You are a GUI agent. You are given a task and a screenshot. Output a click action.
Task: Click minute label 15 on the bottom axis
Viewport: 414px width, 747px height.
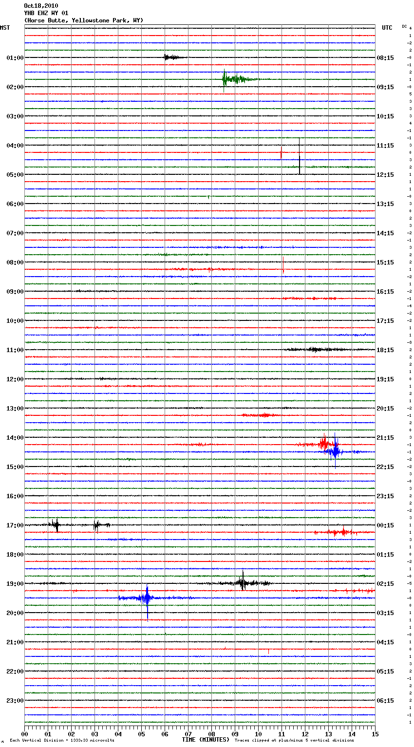tap(375, 734)
